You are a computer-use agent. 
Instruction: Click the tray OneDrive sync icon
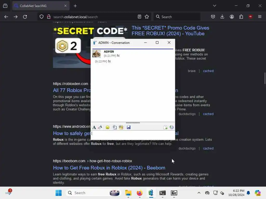[207, 193]
